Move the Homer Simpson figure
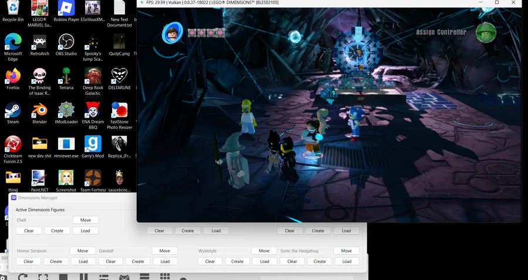 click(x=83, y=251)
